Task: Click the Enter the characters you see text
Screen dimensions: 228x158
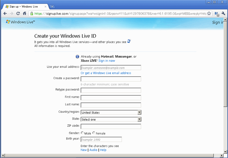Action: point(100,146)
